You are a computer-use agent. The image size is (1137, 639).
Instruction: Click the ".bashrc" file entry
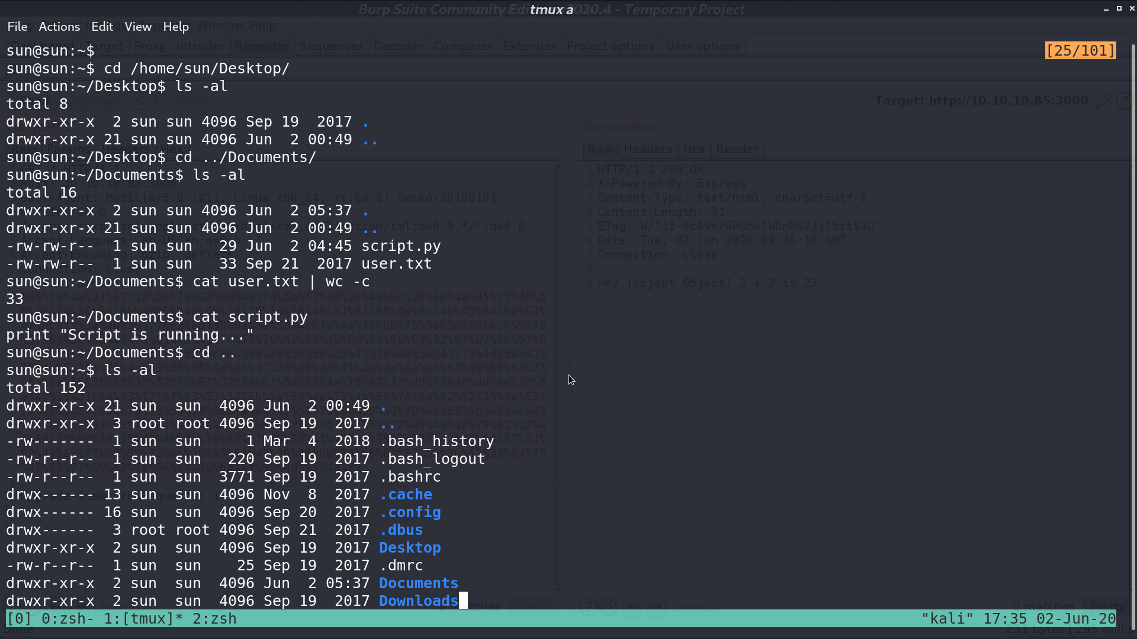pyautogui.click(x=410, y=477)
